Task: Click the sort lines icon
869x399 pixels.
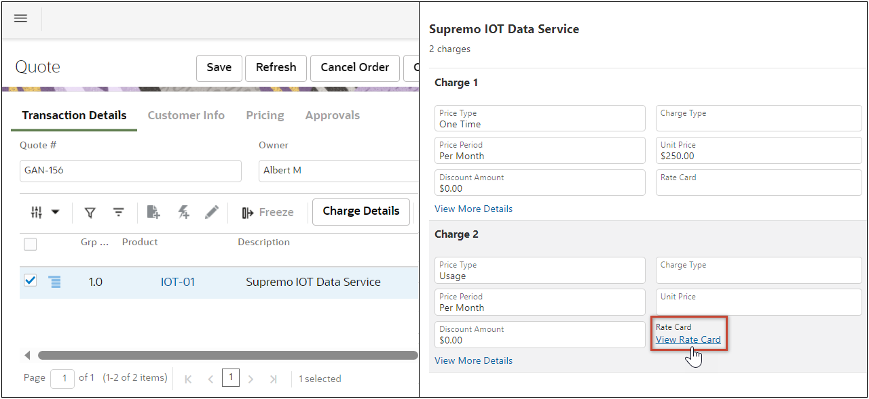Action: (x=118, y=213)
